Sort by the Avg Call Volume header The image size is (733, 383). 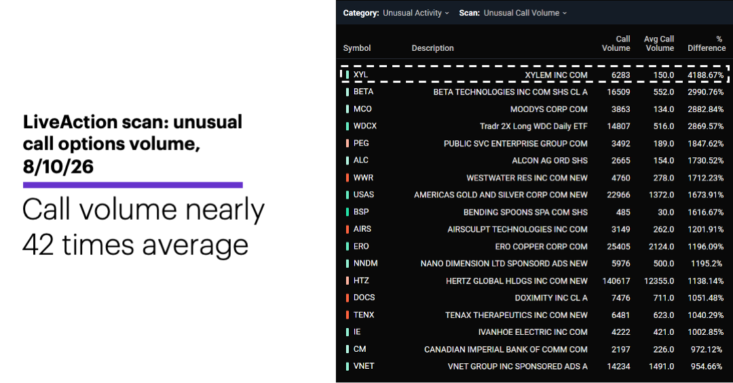pos(659,43)
